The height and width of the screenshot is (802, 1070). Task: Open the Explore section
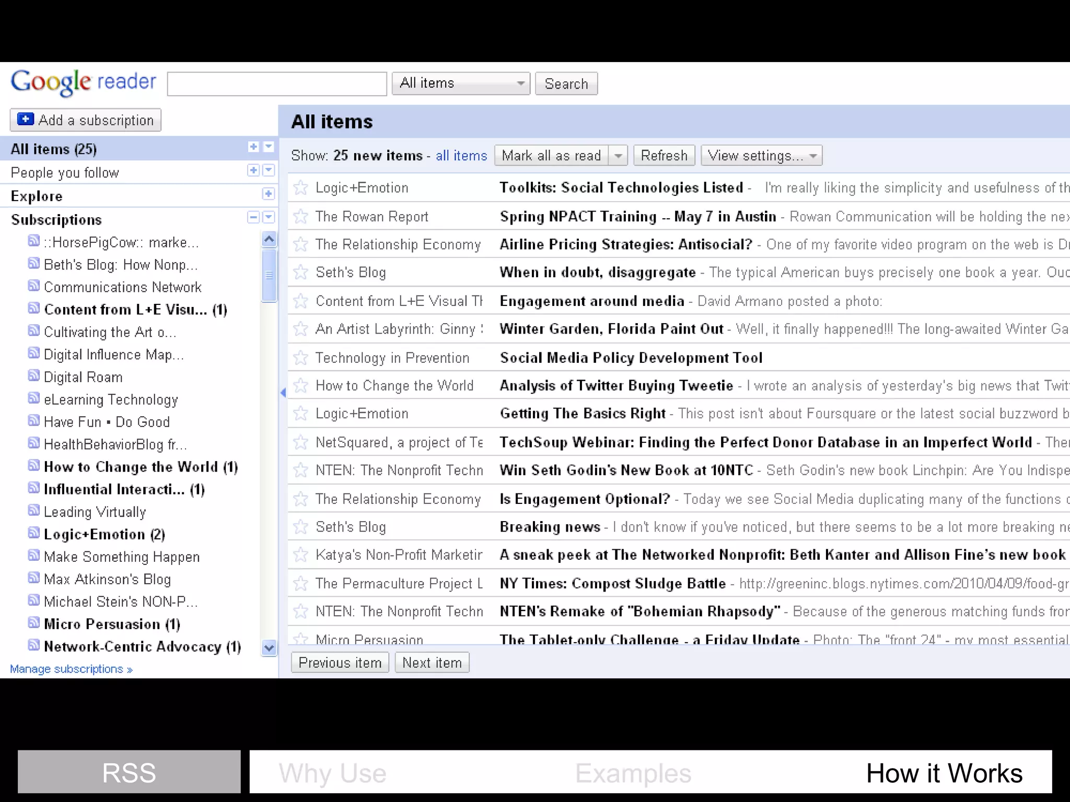click(37, 196)
